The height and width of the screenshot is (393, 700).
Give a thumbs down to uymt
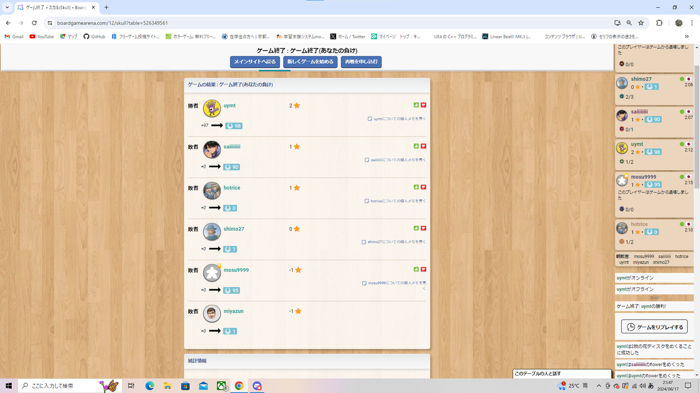423,105
